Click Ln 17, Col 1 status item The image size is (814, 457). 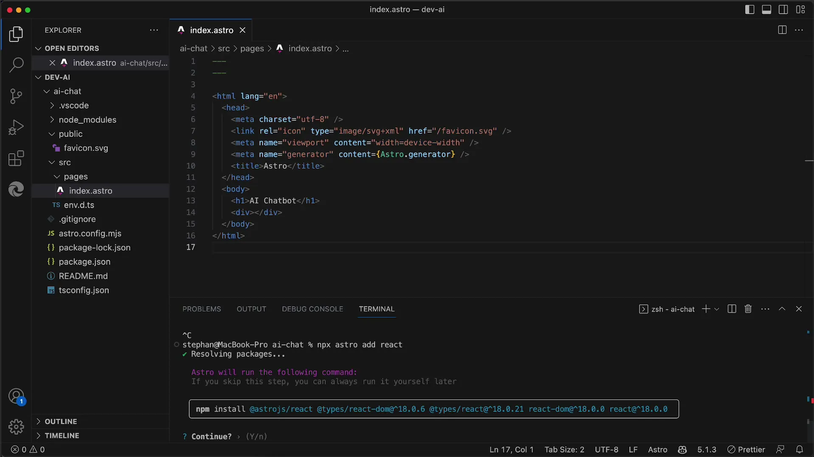click(x=511, y=450)
